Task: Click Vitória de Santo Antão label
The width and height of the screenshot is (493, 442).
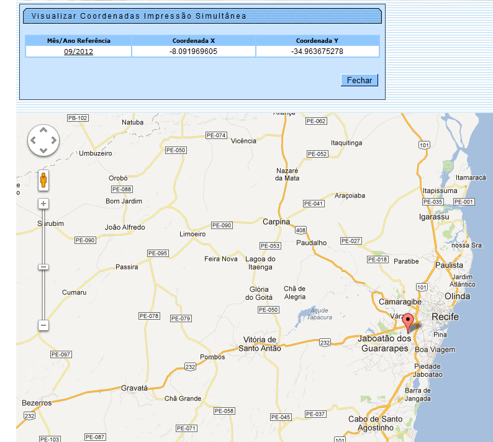Action: click(x=260, y=344)
